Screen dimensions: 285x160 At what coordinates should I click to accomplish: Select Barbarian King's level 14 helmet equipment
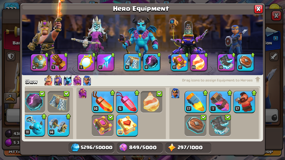pos(39,62)
